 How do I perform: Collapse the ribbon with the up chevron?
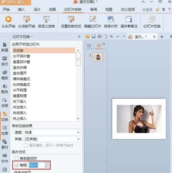143,2
